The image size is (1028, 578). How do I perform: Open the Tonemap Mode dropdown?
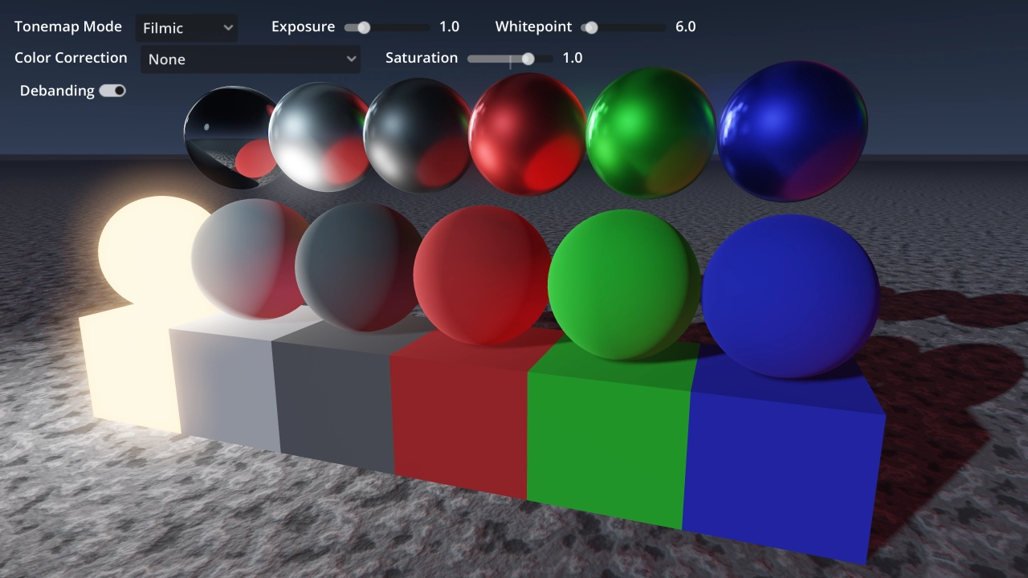click(186, 27)
